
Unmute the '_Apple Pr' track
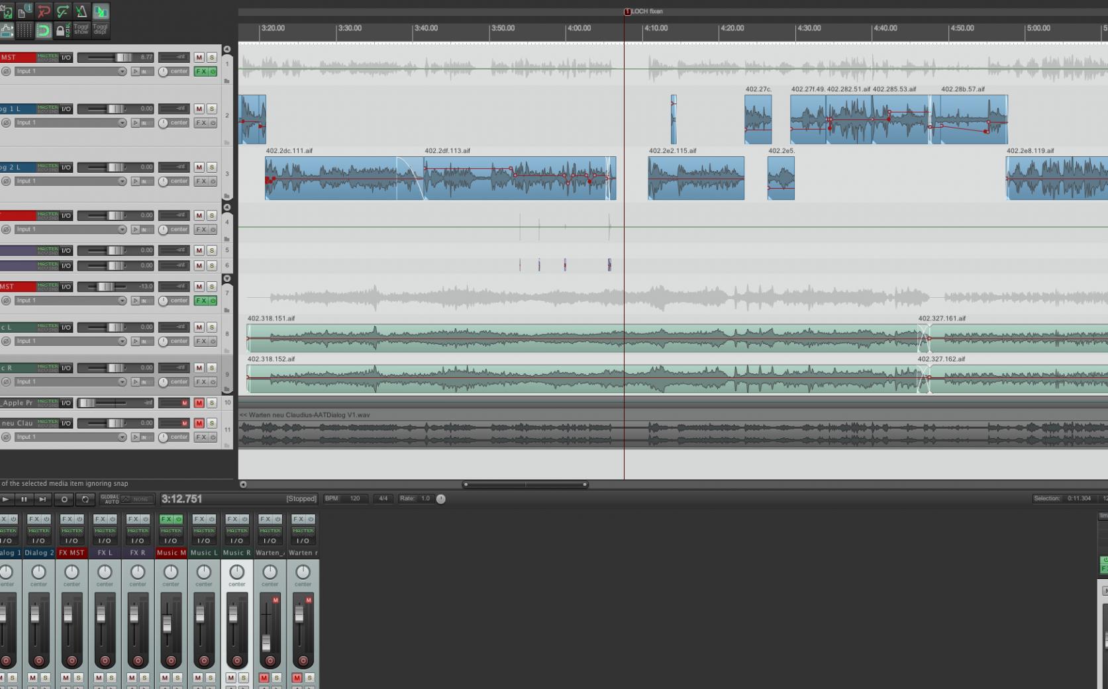click(199, 402)
